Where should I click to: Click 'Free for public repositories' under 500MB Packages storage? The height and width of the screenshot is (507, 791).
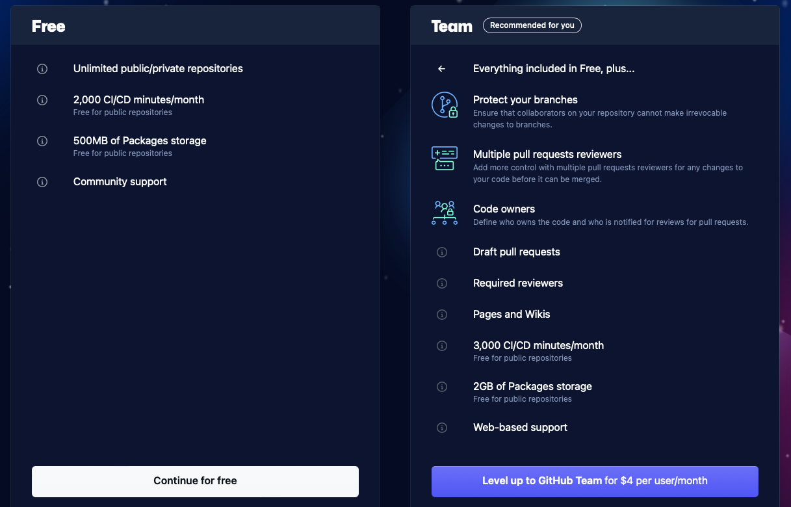[123, 153]
